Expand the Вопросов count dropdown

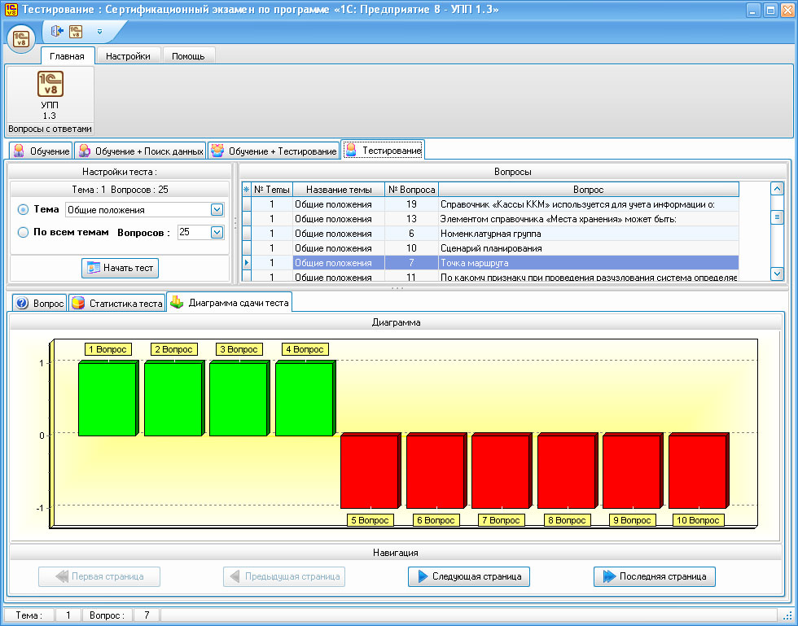pos(217,232)
